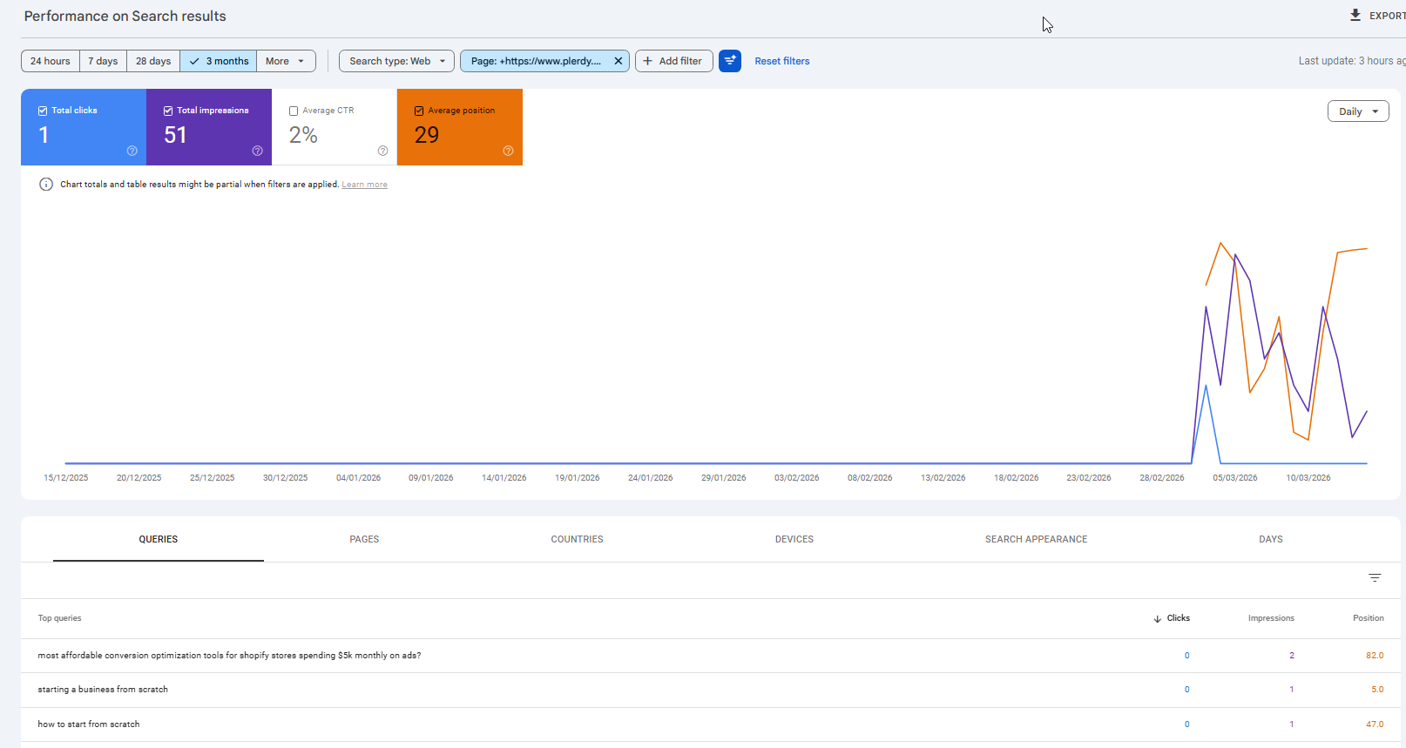The image size is (1406, 748).
Task: Click the plus icon in Add filter
Action: click(647, 61)
